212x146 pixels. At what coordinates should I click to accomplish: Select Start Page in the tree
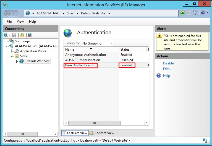[22, 41]
